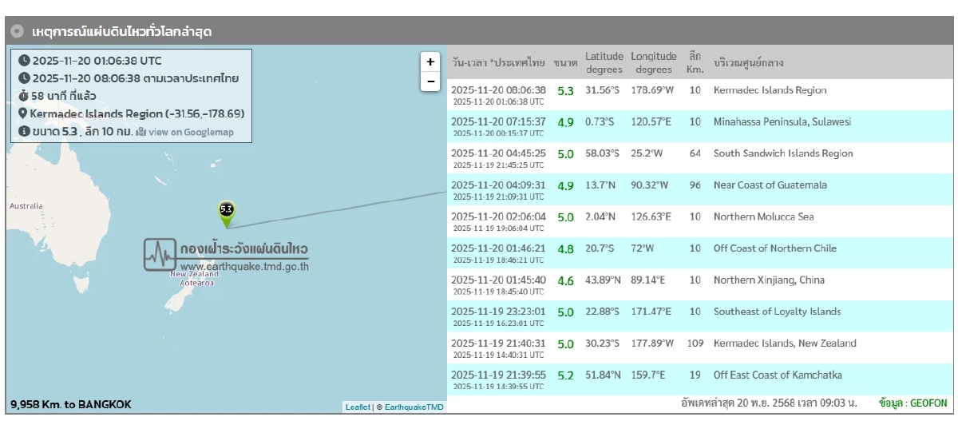The width and height of the screenshot is (958, 421).
Task: Click the clock icon beside UTC time
Action: tap(24, 61)
